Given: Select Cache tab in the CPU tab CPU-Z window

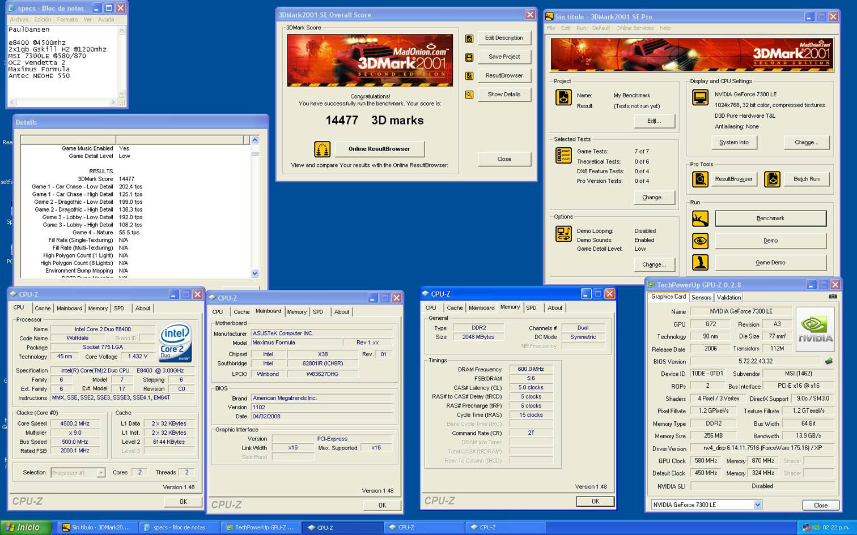Looking at the screenshot, I should coord(43,309).
